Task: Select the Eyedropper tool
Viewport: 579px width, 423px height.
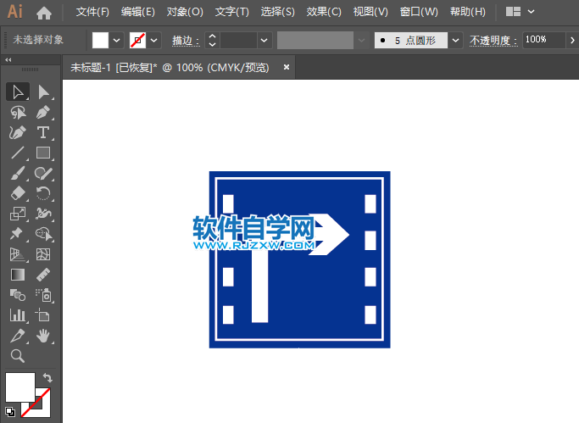Action: click(17, 336)
